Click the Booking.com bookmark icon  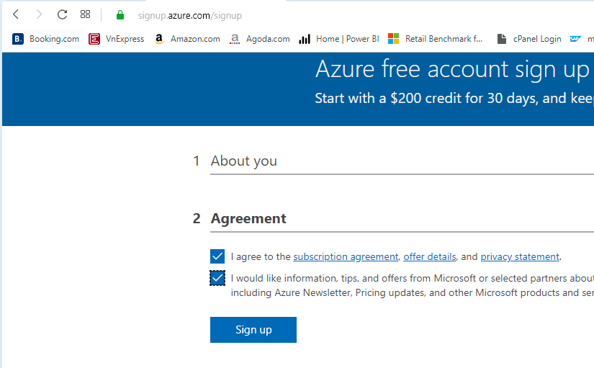[x=18, y=39]
